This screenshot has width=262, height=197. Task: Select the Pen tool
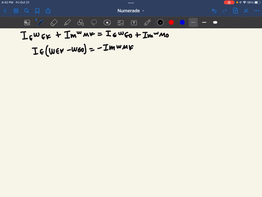pyautogui.click(x=40, y=22)
